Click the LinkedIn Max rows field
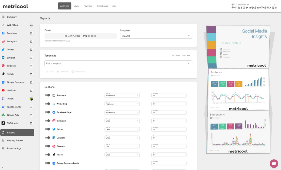 (x=169, y=138)
